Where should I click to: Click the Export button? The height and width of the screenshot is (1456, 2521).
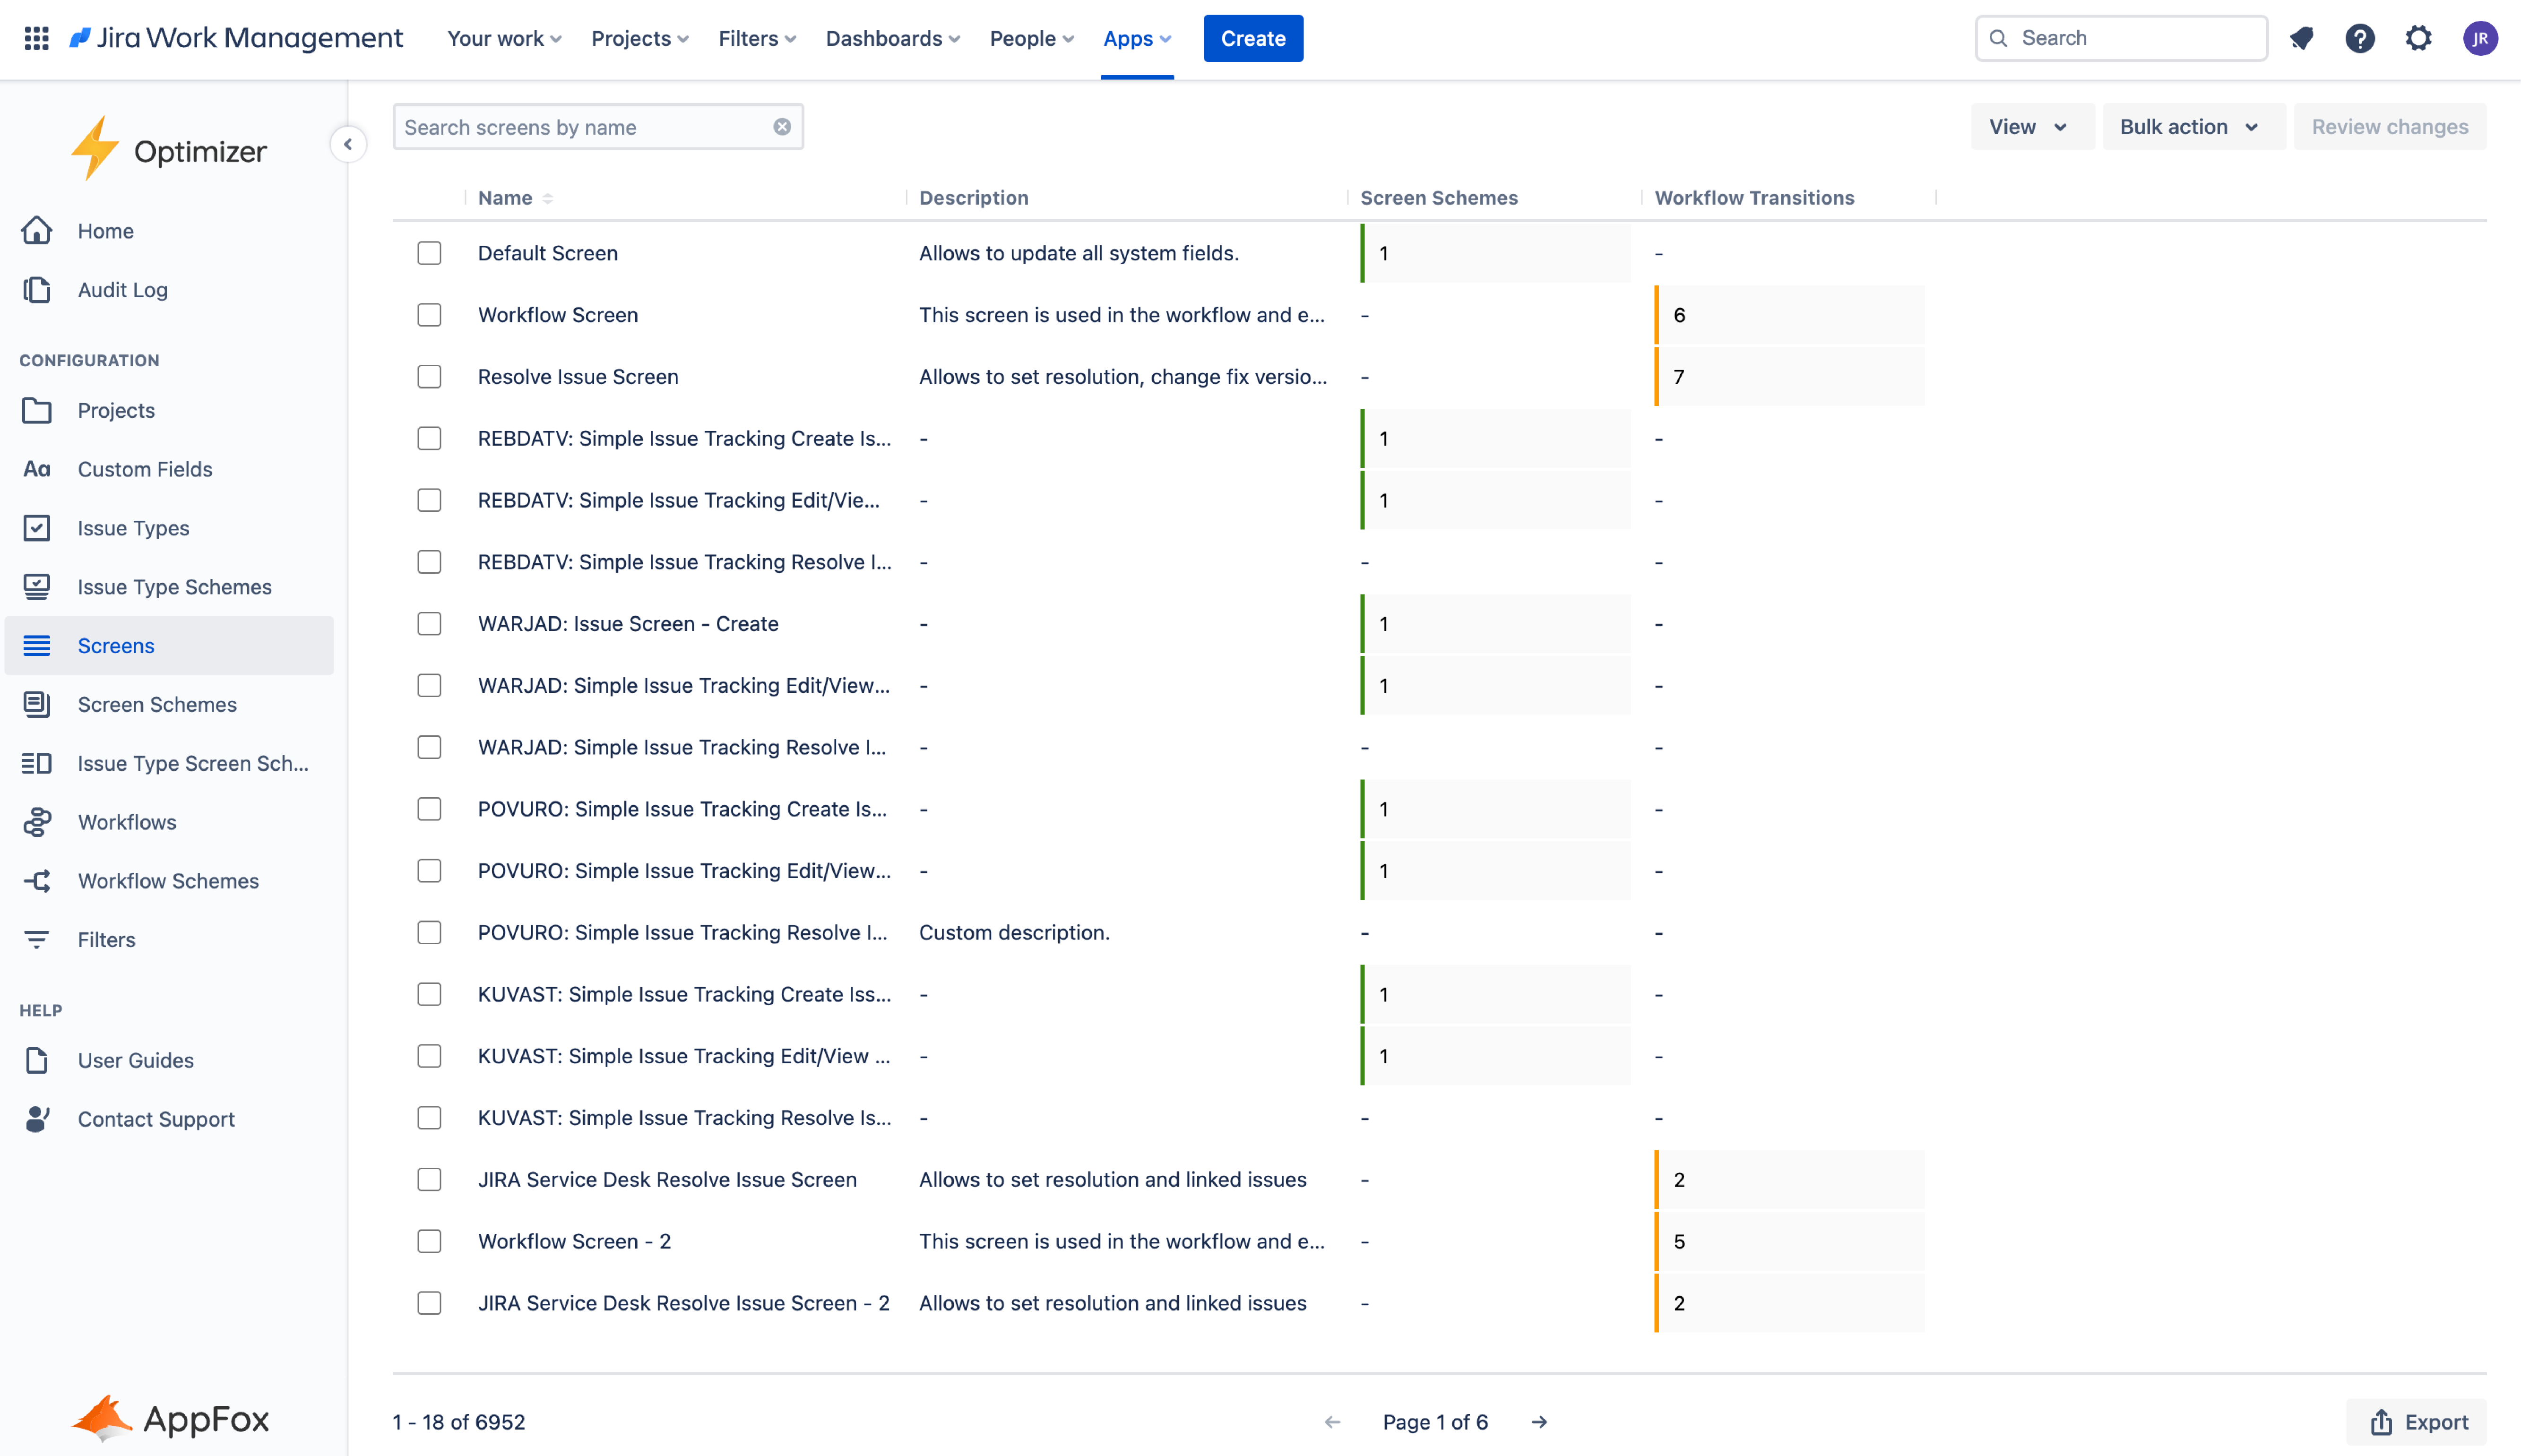(2418, 1421)
